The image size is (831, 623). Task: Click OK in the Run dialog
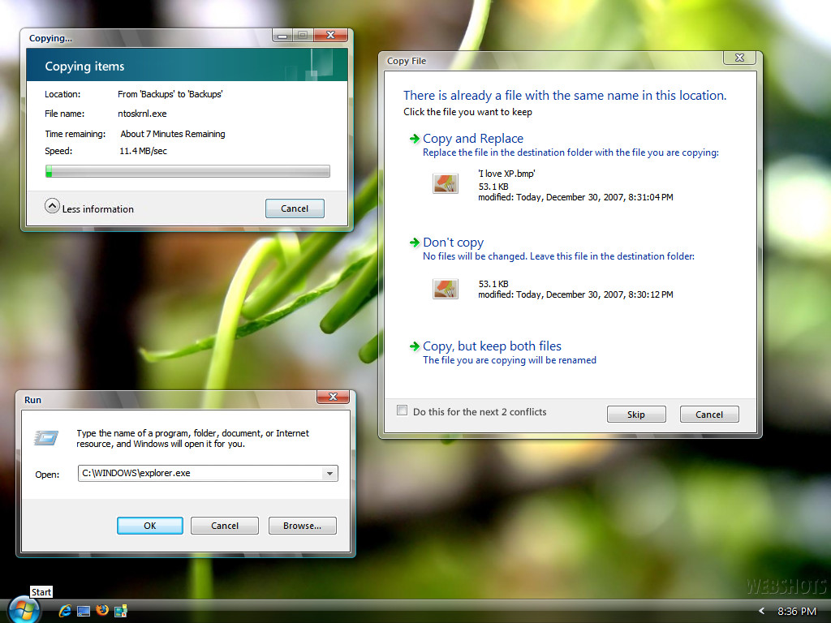[149, 525]
